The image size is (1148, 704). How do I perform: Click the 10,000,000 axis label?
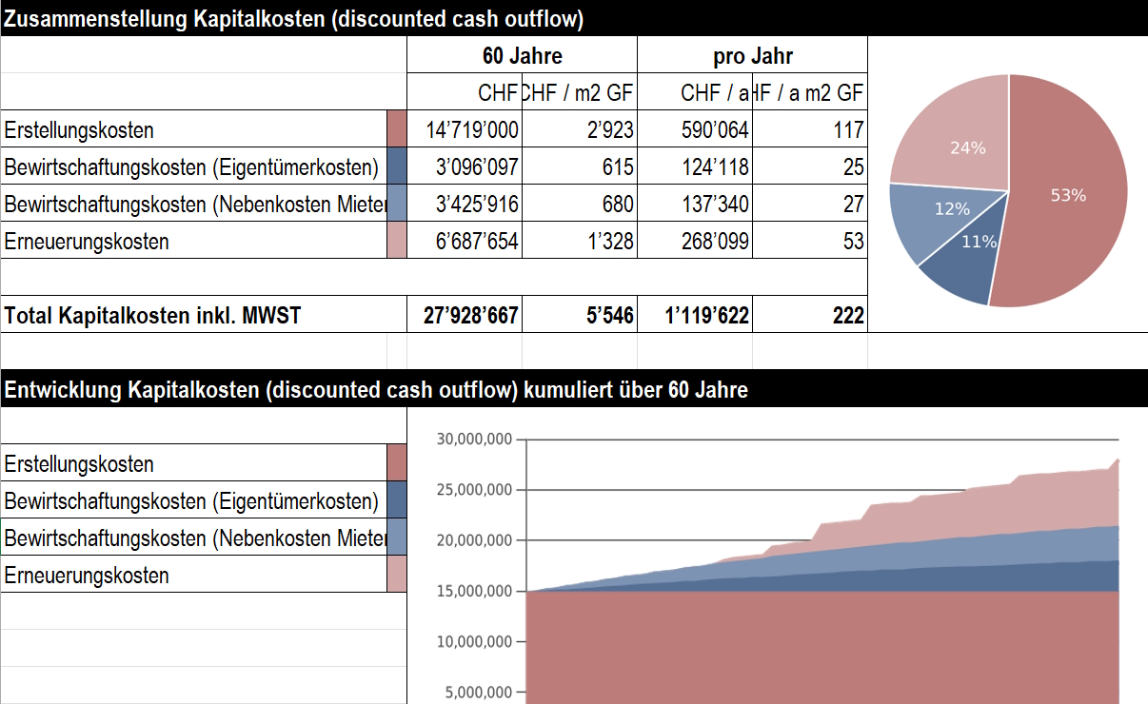[475, 641]
